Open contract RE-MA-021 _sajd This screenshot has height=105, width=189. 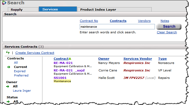pyautogui.click(x=69, y=70)
